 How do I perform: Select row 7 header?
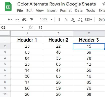[x=5, y=76]
